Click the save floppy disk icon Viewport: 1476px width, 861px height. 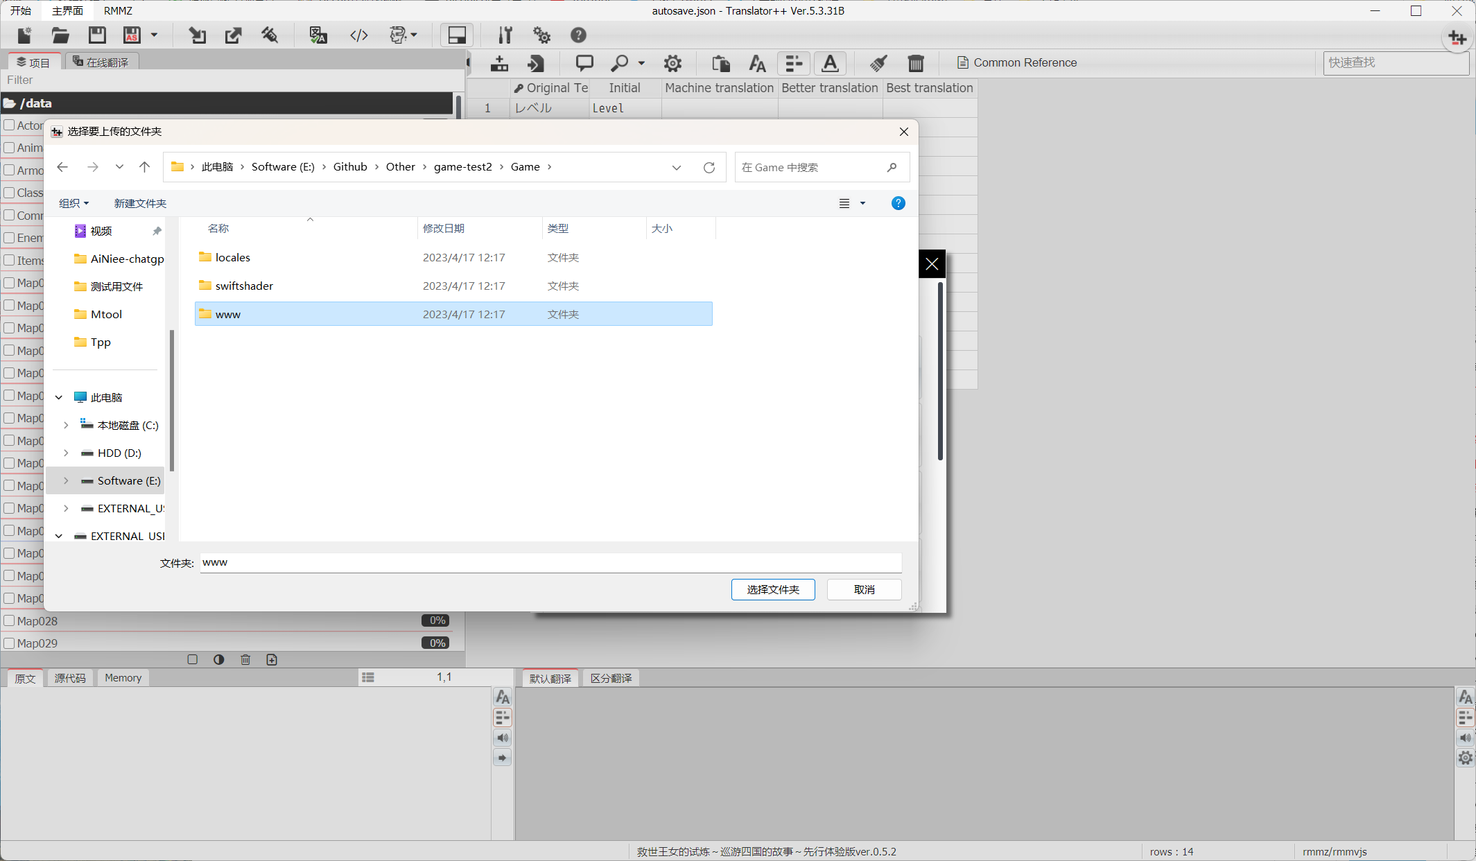coord(97,35)
